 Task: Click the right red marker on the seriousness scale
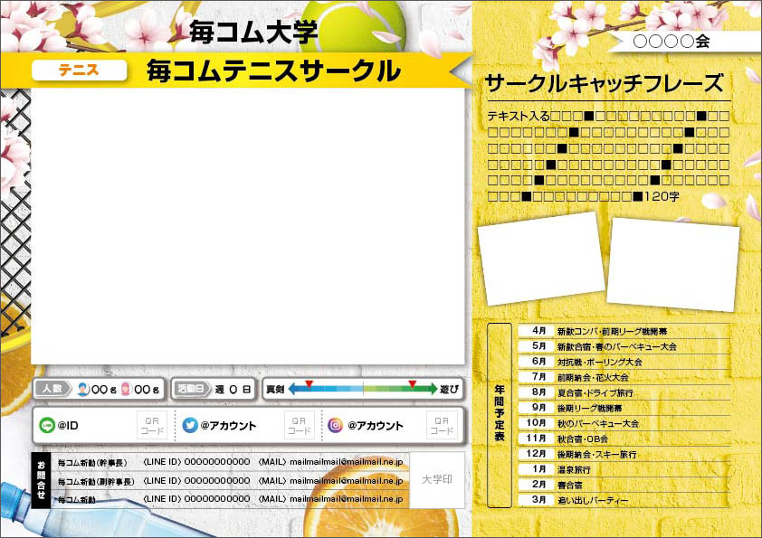(412, 384)
